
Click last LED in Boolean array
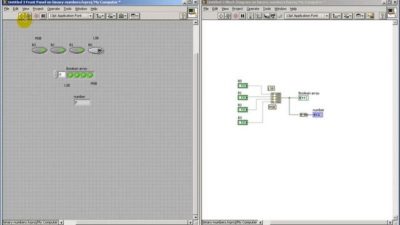(x=90, y=75)
